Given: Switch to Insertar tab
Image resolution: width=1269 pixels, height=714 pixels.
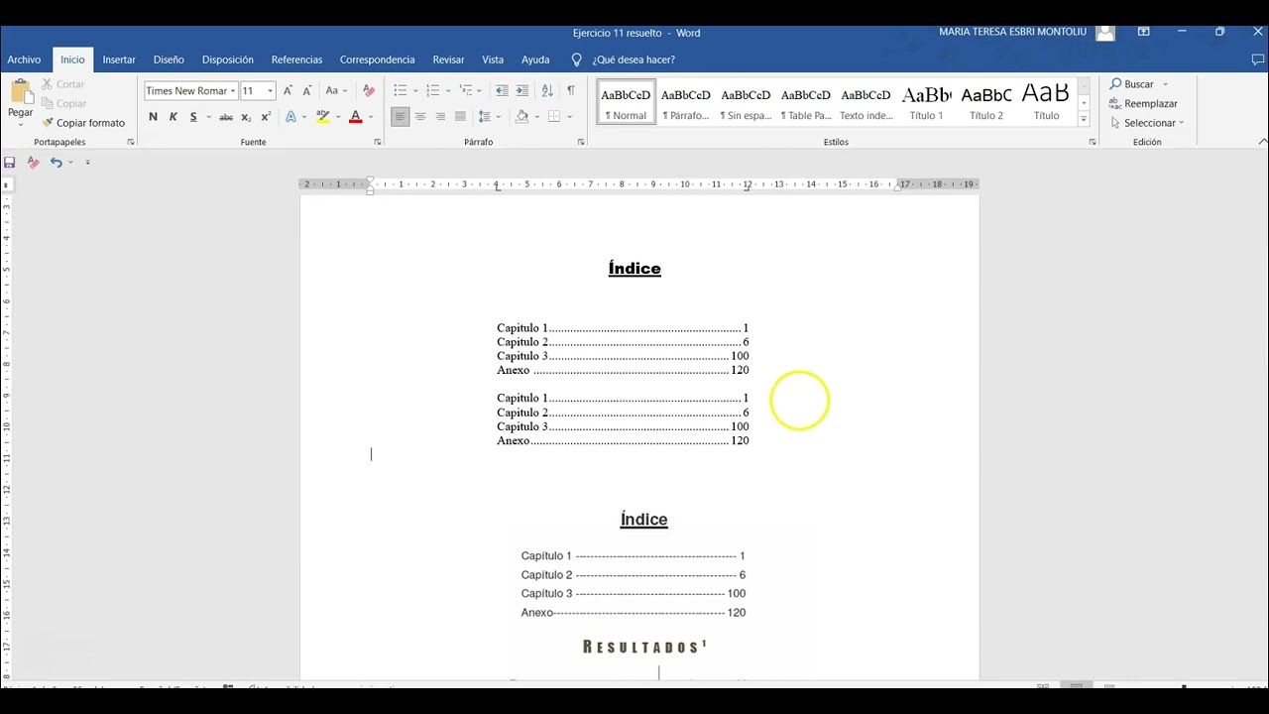Looking at the screenshot, I should (119, 59).
